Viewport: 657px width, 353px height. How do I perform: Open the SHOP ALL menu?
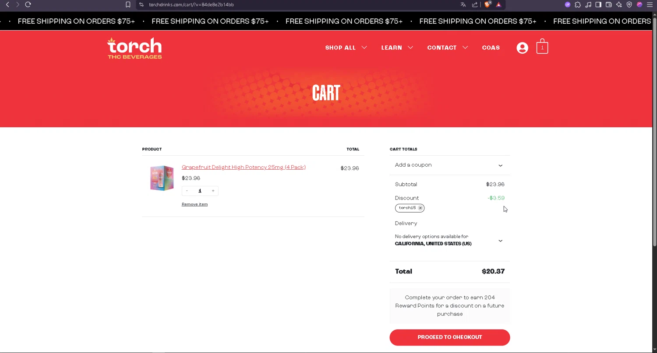(340, 48)
